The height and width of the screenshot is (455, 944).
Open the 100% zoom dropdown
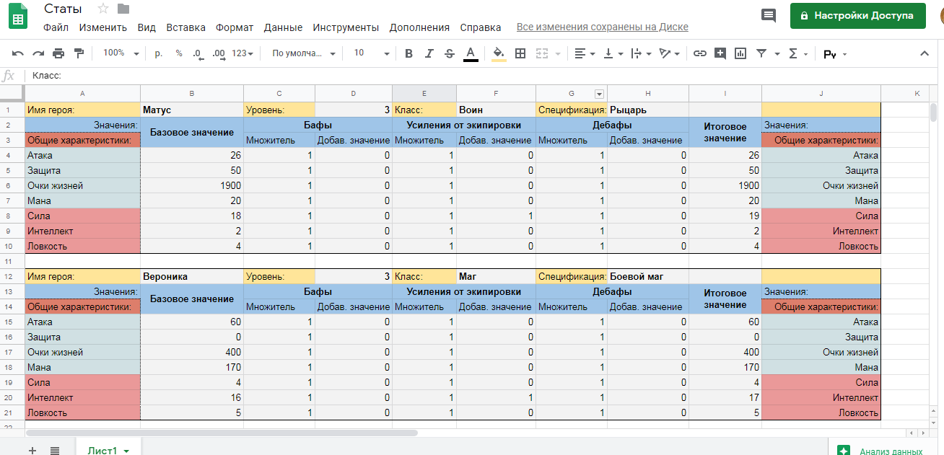tap(119, 53)
